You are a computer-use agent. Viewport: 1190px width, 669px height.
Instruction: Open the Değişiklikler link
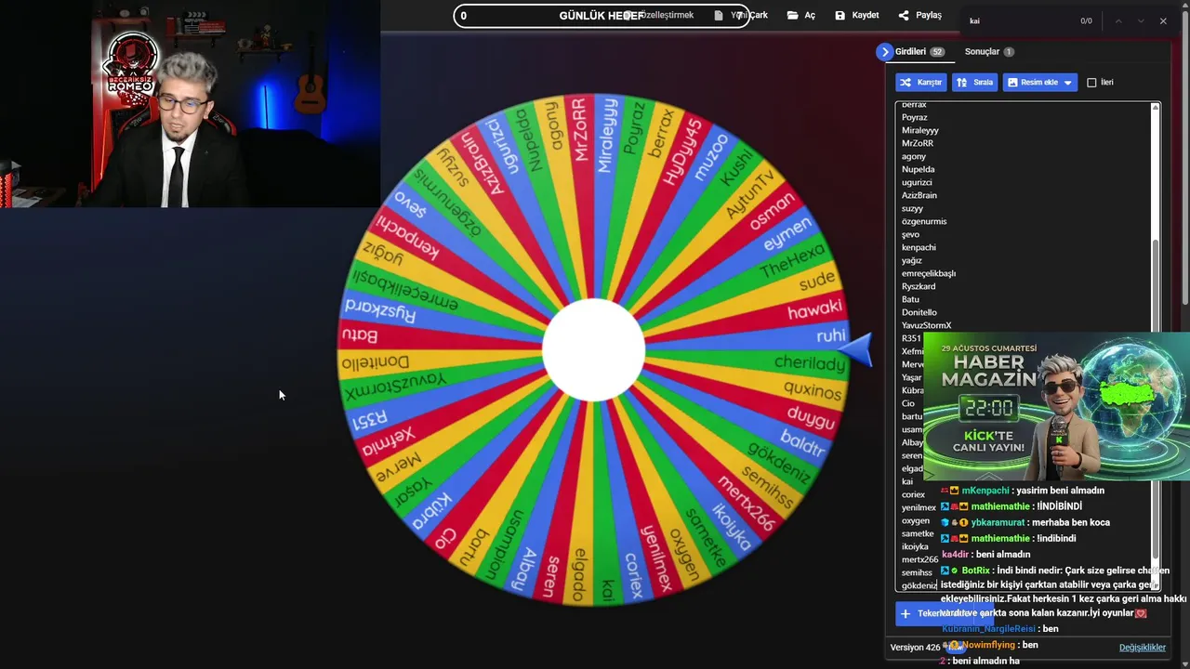[1142, 648]
